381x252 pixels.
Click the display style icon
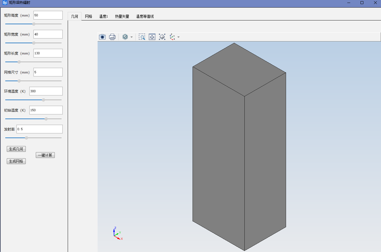[125, 37]
